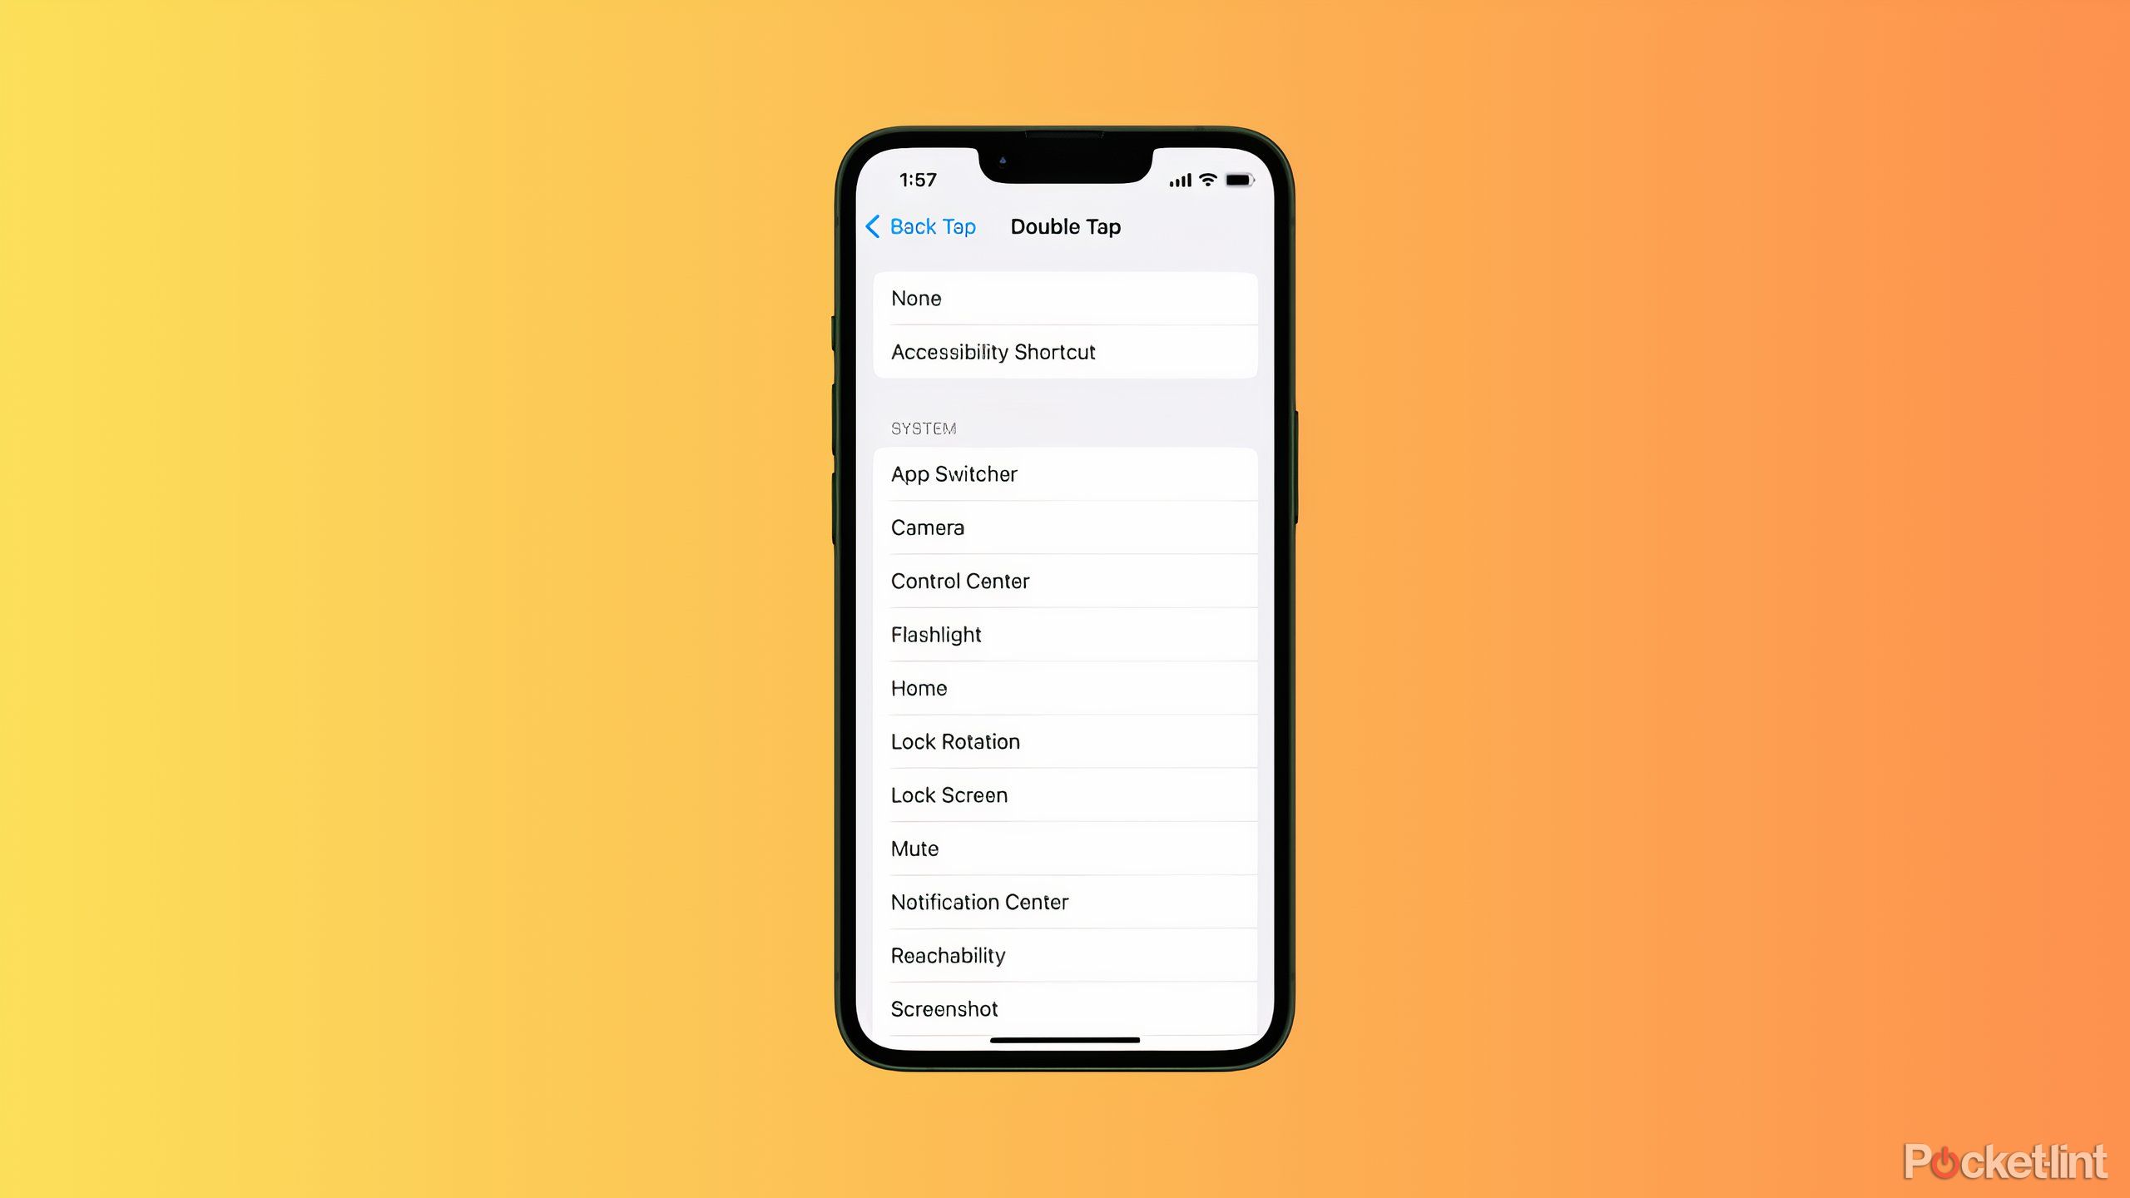Select Camera for Double Tap action
2130x1198 pixels.
pos(1065,527)
